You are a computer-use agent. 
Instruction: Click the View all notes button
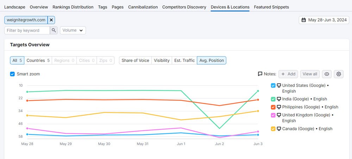(310, 74)
